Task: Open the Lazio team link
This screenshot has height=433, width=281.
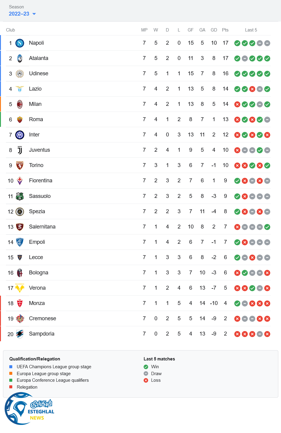Action: (35, 89)
